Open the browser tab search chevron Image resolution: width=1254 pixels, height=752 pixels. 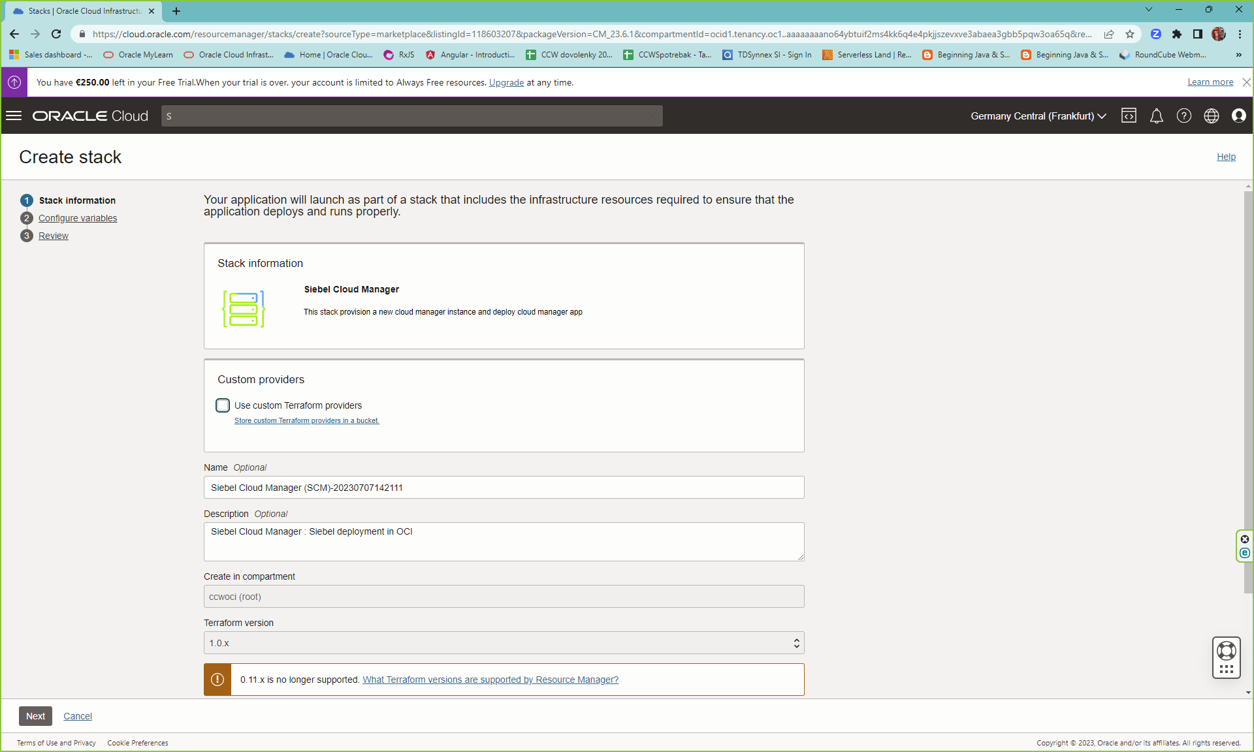1148,10
